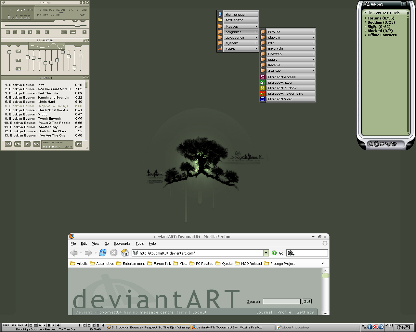This screenshot has width=416, height=332.
Task: Go to Firefox Home page
Action: pyautogui.click(x=125, y=253)
